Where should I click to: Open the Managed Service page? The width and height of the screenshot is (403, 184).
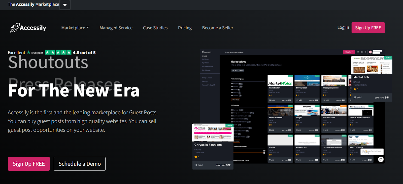click(x=116, y=28)
